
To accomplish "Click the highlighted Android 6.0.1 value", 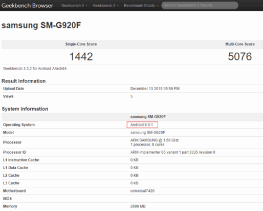I will pos(142,125).
